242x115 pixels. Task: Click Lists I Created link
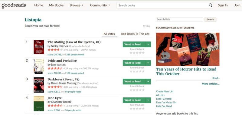point(164,99)
